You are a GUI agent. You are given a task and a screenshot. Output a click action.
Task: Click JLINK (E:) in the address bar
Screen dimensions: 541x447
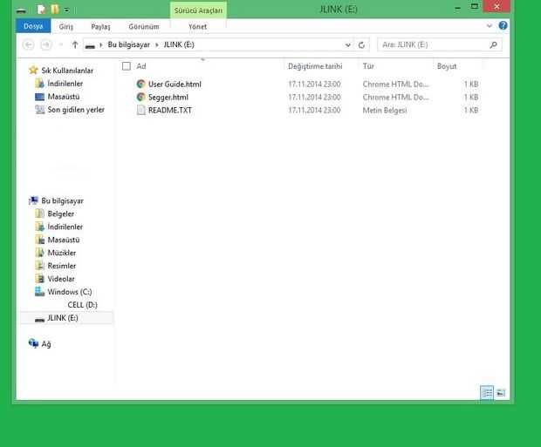tap(179, 44)
